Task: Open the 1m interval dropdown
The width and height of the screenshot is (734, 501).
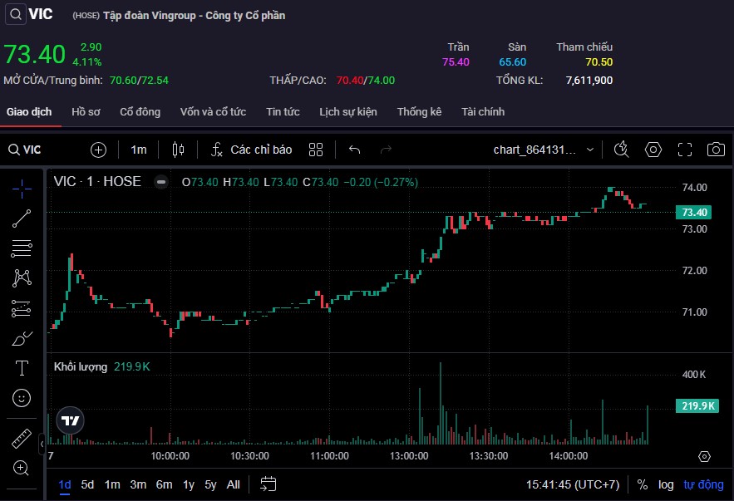Action: click(138, 150)
